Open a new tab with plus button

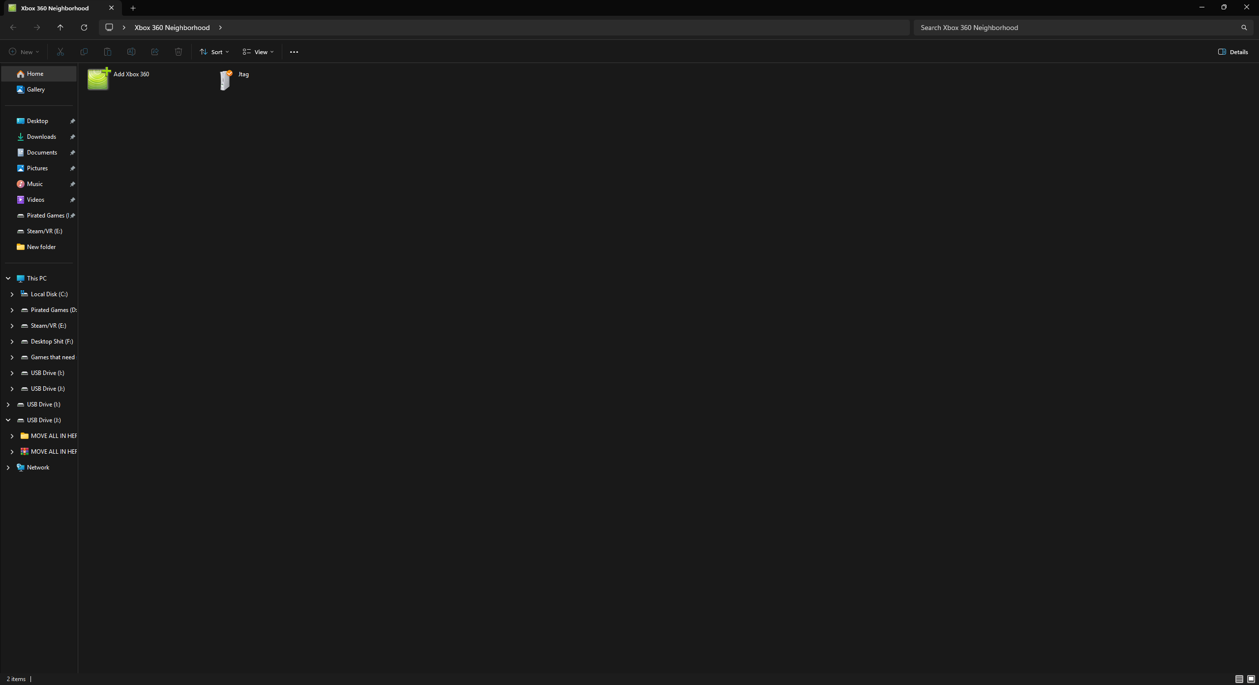pyautogui.click(x=133, y=8)
